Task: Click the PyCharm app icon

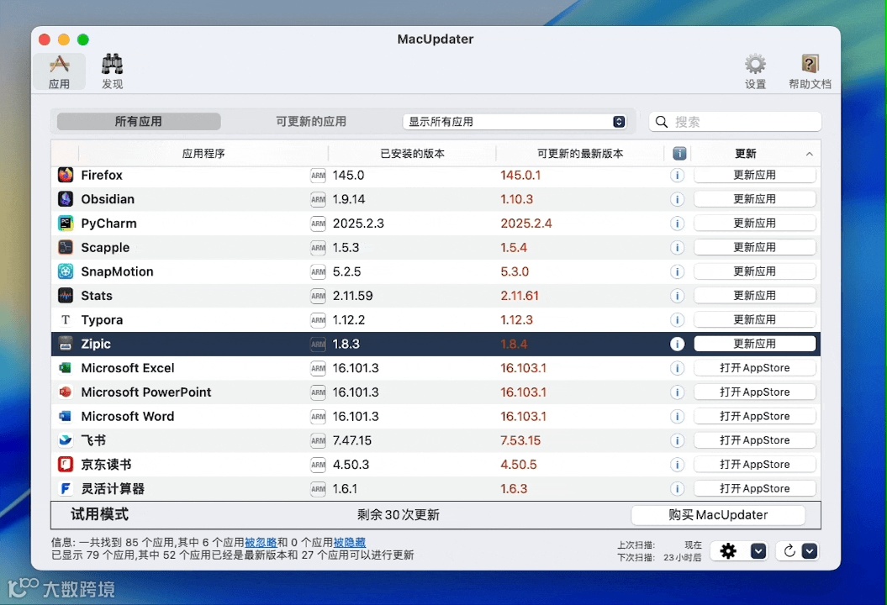Action: (66, 224)
